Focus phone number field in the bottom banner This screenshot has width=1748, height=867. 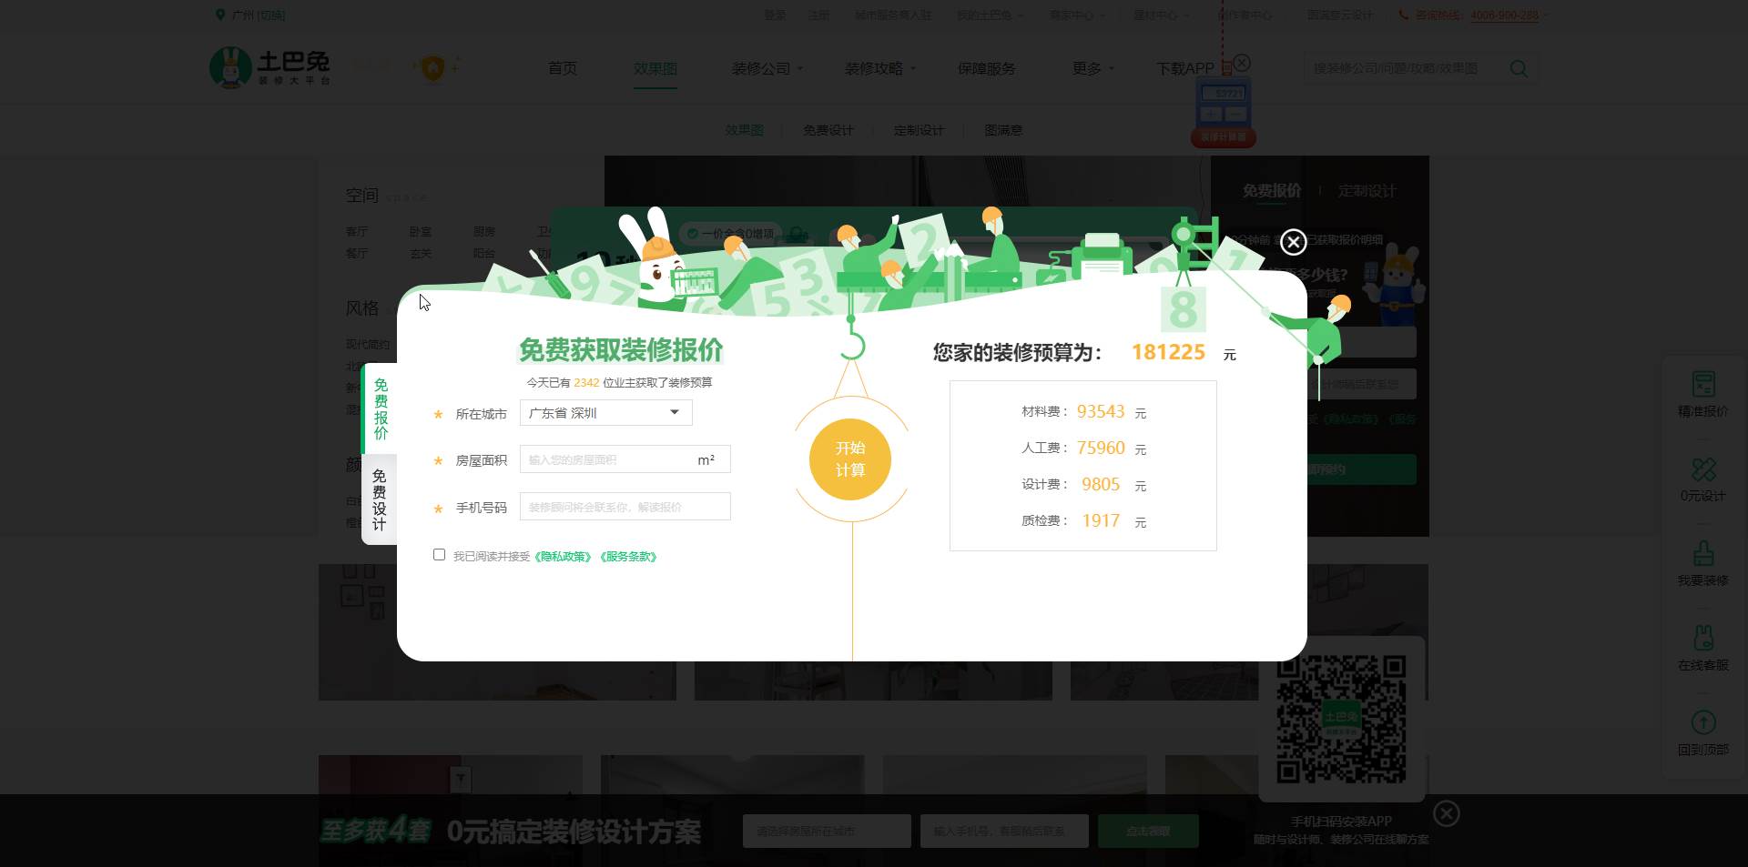[x=1004, y=831]
